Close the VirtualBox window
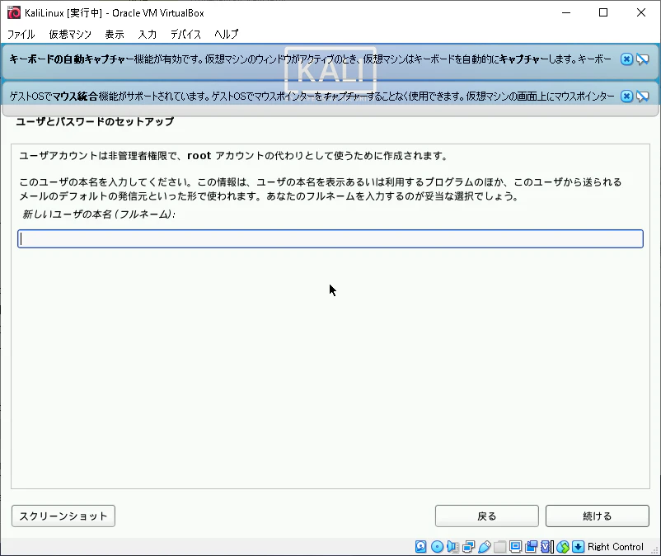The width and height of the screenshot is (661, 556). click(x=641, y=12)
